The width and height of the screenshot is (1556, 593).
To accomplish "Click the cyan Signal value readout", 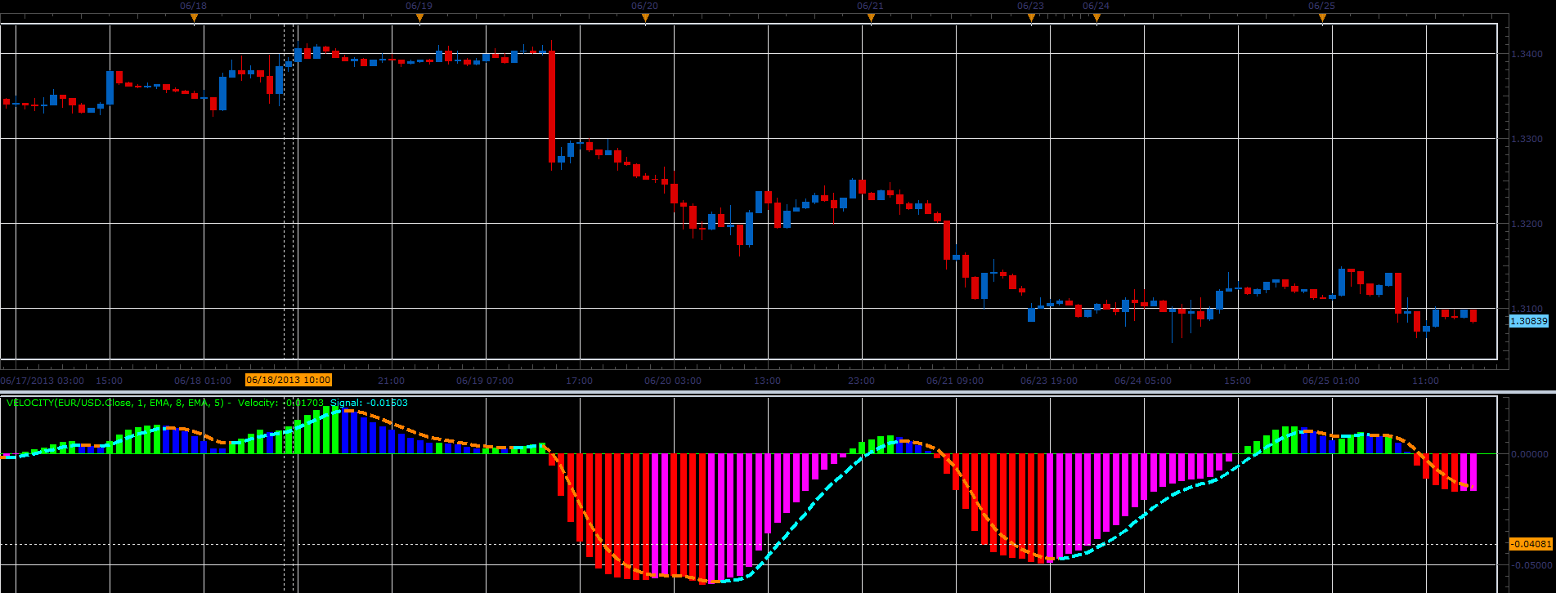I will point(369,403).
